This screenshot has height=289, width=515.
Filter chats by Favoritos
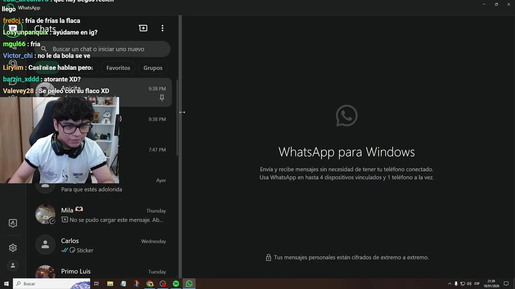coord(118,68)
